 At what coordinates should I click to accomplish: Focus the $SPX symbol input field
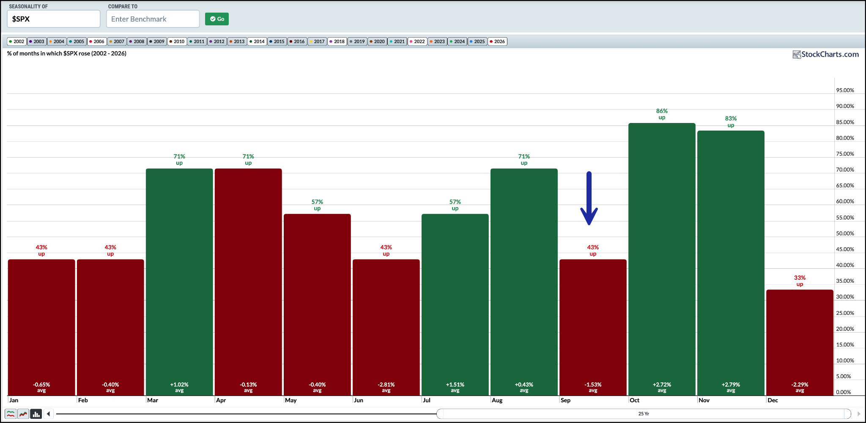click(54, 19)
